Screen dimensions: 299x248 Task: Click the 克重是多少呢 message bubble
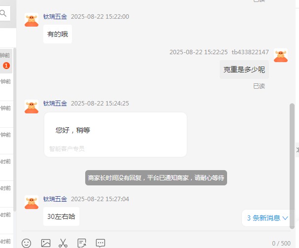(244, 70)
